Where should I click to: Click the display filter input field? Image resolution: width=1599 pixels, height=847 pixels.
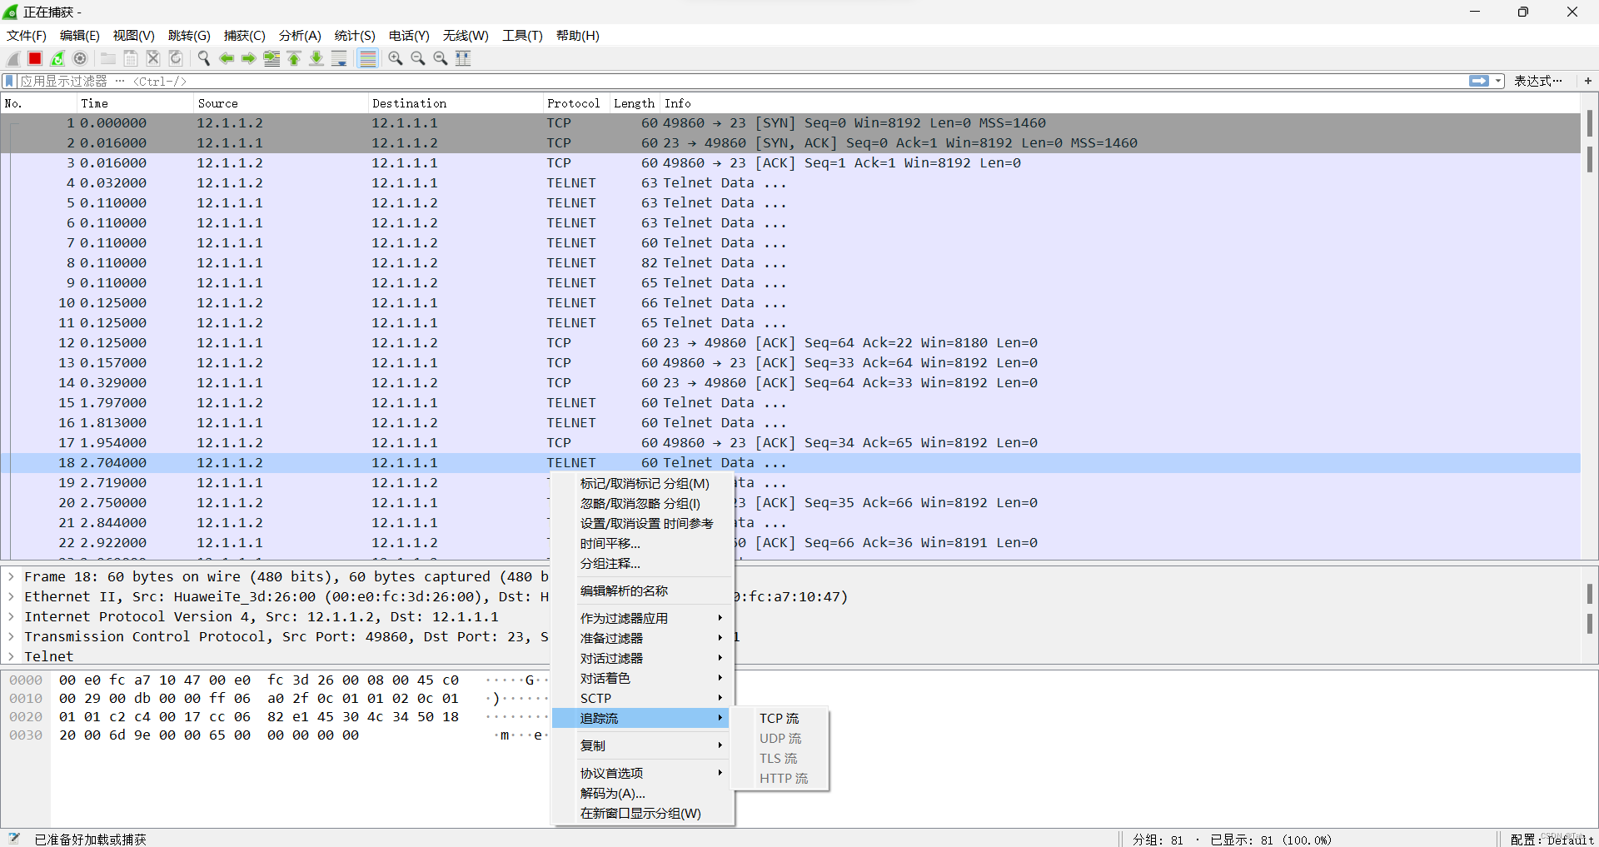click(x=333, y=81)
